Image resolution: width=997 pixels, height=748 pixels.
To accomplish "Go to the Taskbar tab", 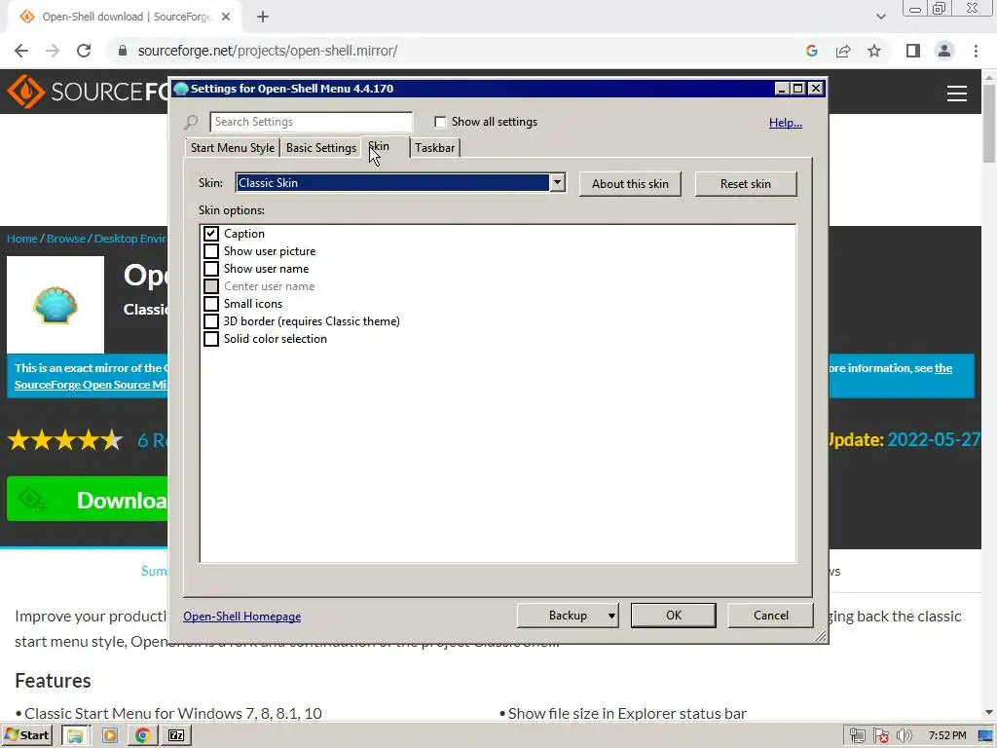I will point(435,148).
